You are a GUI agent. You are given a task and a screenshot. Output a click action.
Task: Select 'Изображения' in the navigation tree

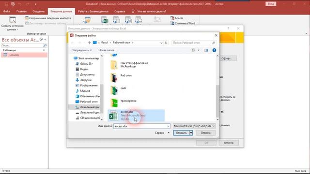point(87,86)
